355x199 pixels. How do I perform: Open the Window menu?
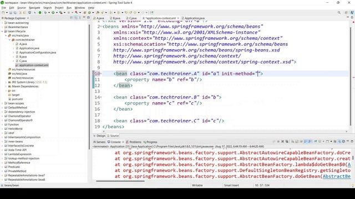tap(80, 8)
